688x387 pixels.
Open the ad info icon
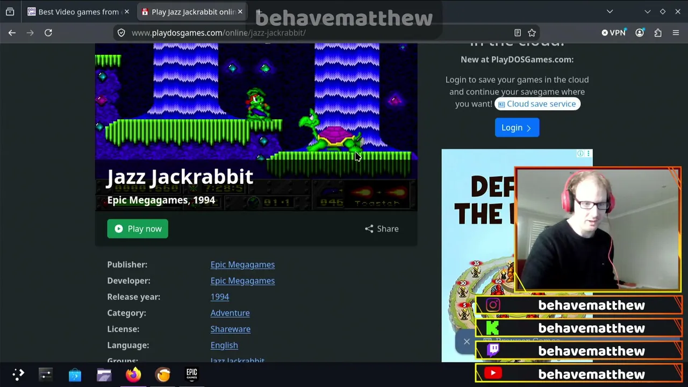[x=580, y=154]
